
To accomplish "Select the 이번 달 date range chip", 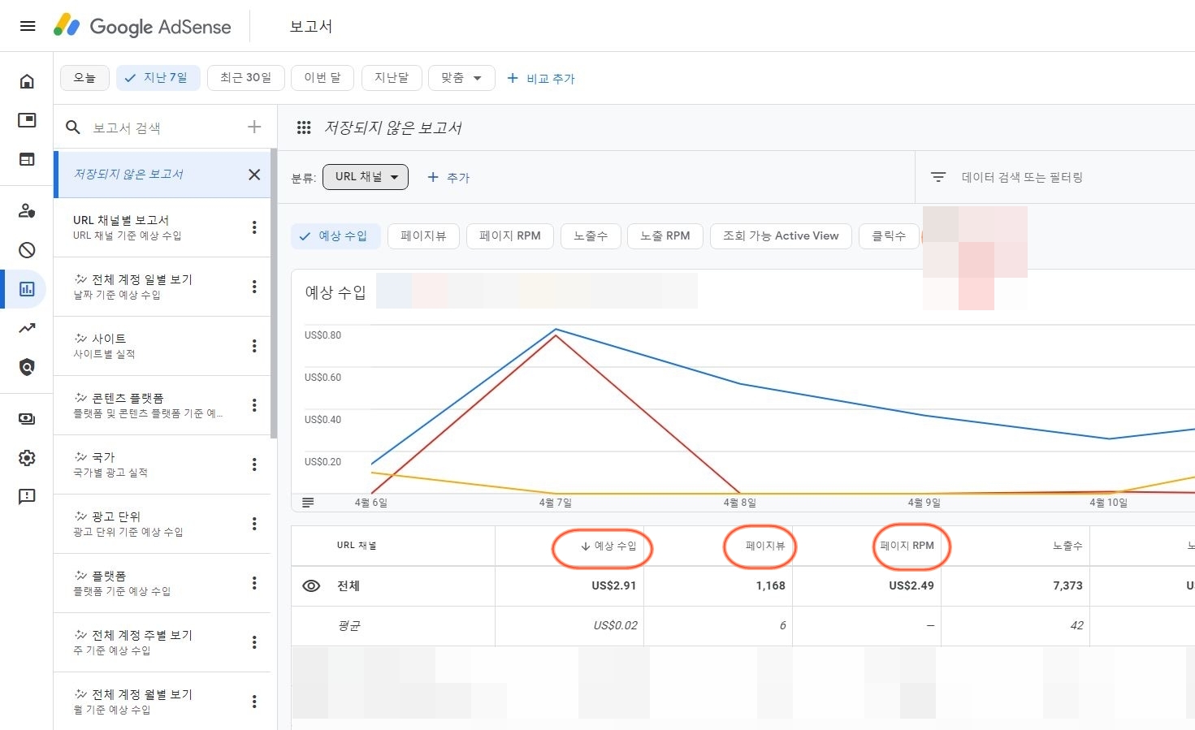I will pyautogui.click(x=323, y=78).
